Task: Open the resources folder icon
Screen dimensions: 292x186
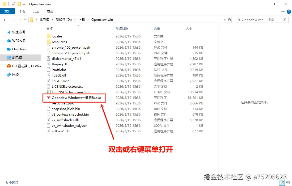Action: click(49, 42)
